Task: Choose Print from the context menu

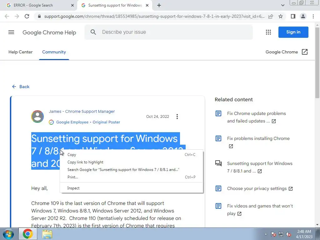Action: [132, 177]
